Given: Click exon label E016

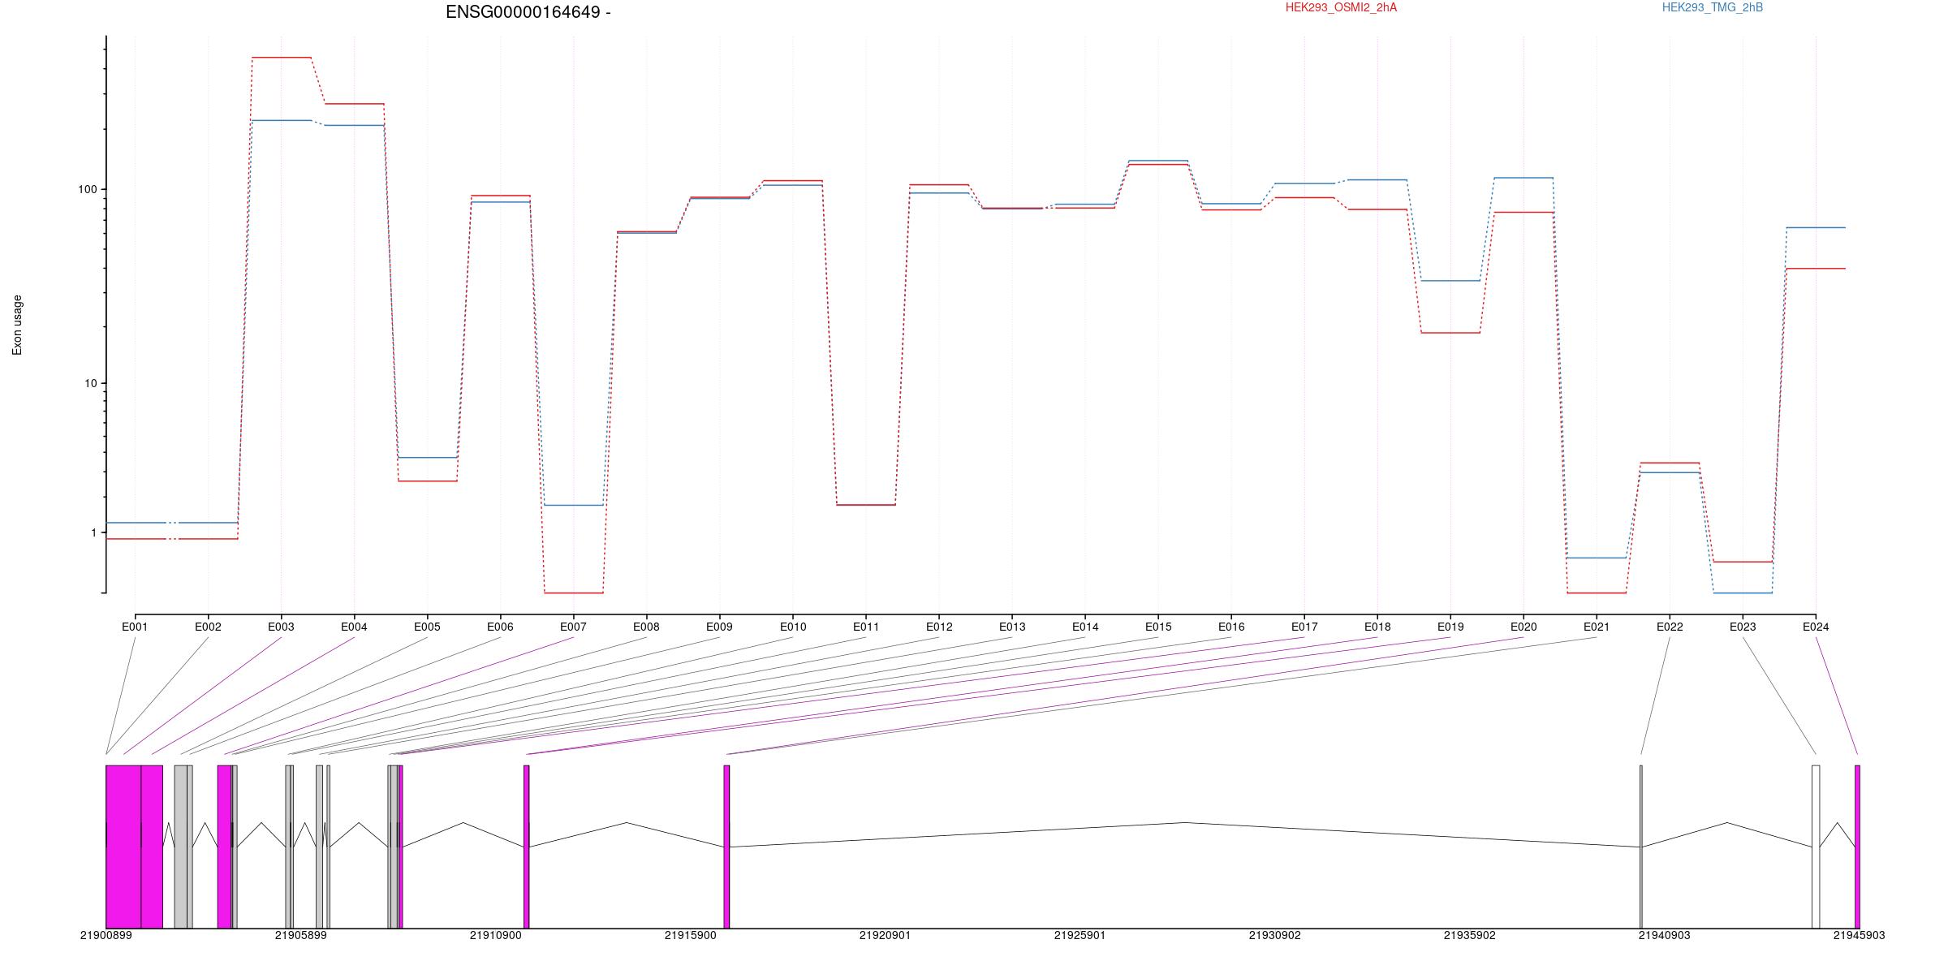Looking at the screenshot, I should click(1231, 627).
